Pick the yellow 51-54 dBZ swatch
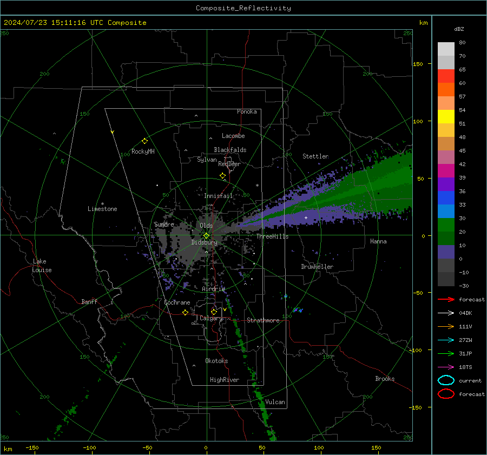Image resolution: width=487 pixels, height=455 pixels. [x=446, y=116]
